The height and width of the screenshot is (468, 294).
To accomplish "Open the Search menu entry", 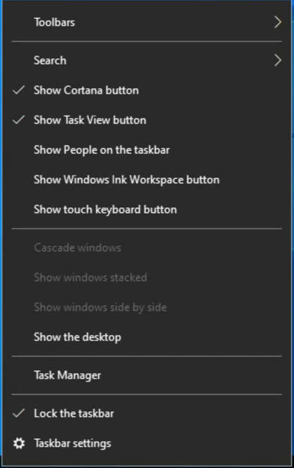I will point(147,60).
